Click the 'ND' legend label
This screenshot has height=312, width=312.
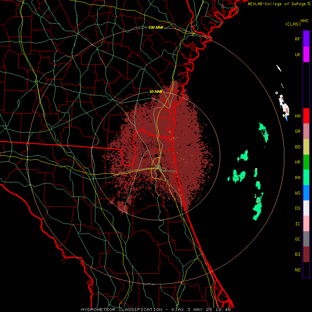[297, 270]
